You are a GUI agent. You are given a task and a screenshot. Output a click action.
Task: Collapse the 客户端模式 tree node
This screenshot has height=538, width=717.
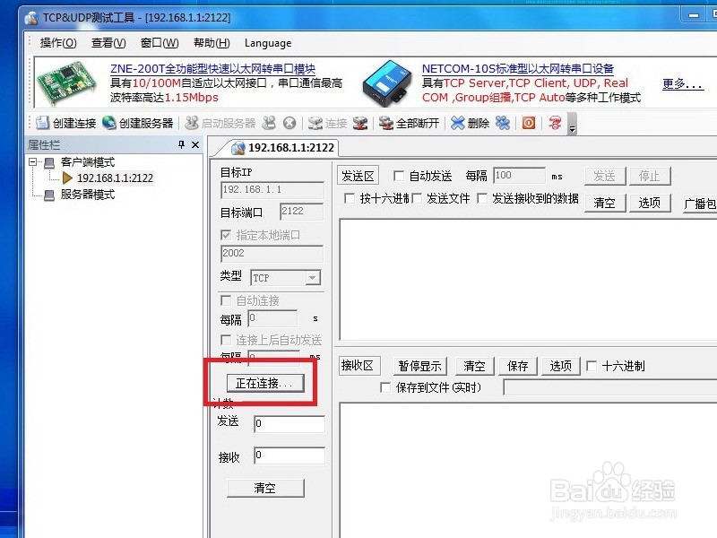32,162
